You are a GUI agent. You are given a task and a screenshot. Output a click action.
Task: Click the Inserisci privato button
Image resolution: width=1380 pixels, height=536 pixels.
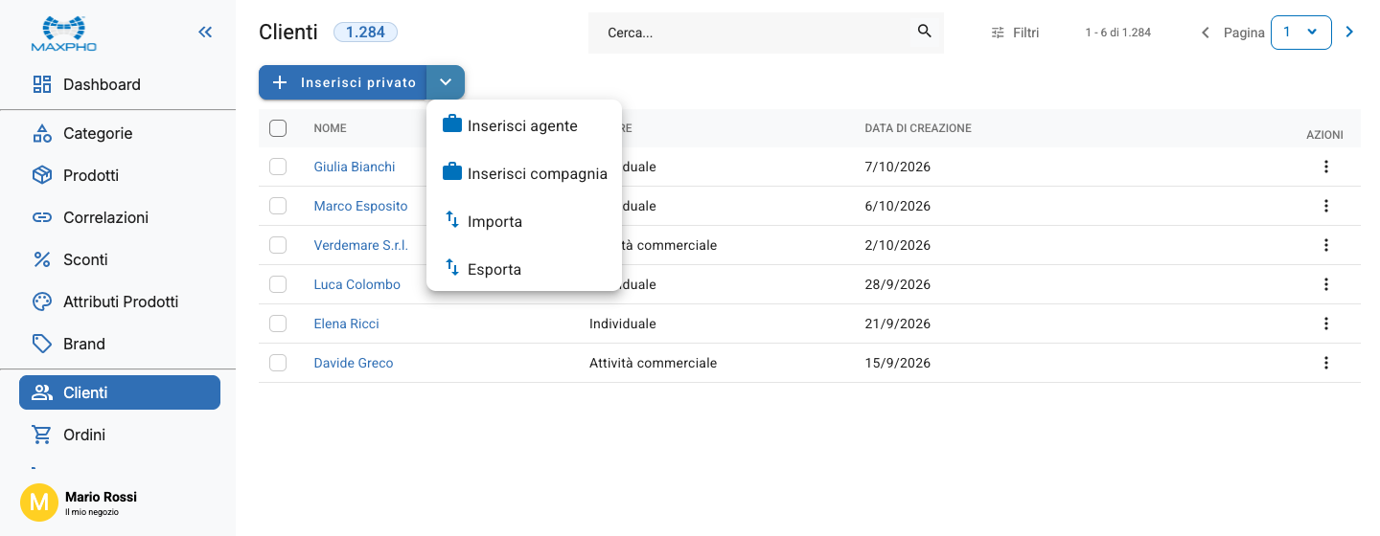point(343,82)
